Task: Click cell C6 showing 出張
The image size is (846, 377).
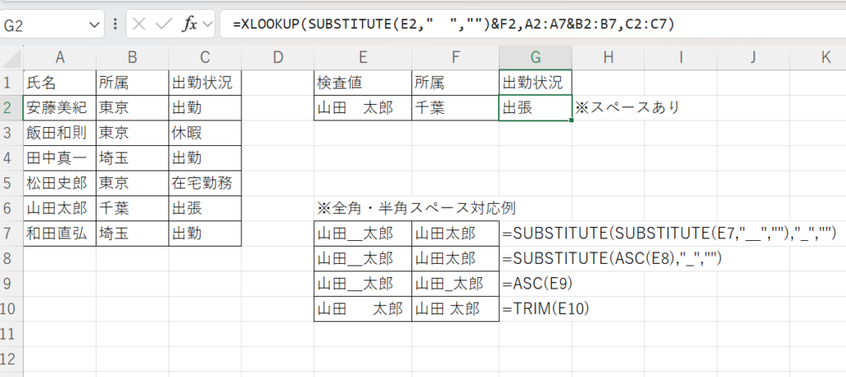Action: (x=205, y=209)
